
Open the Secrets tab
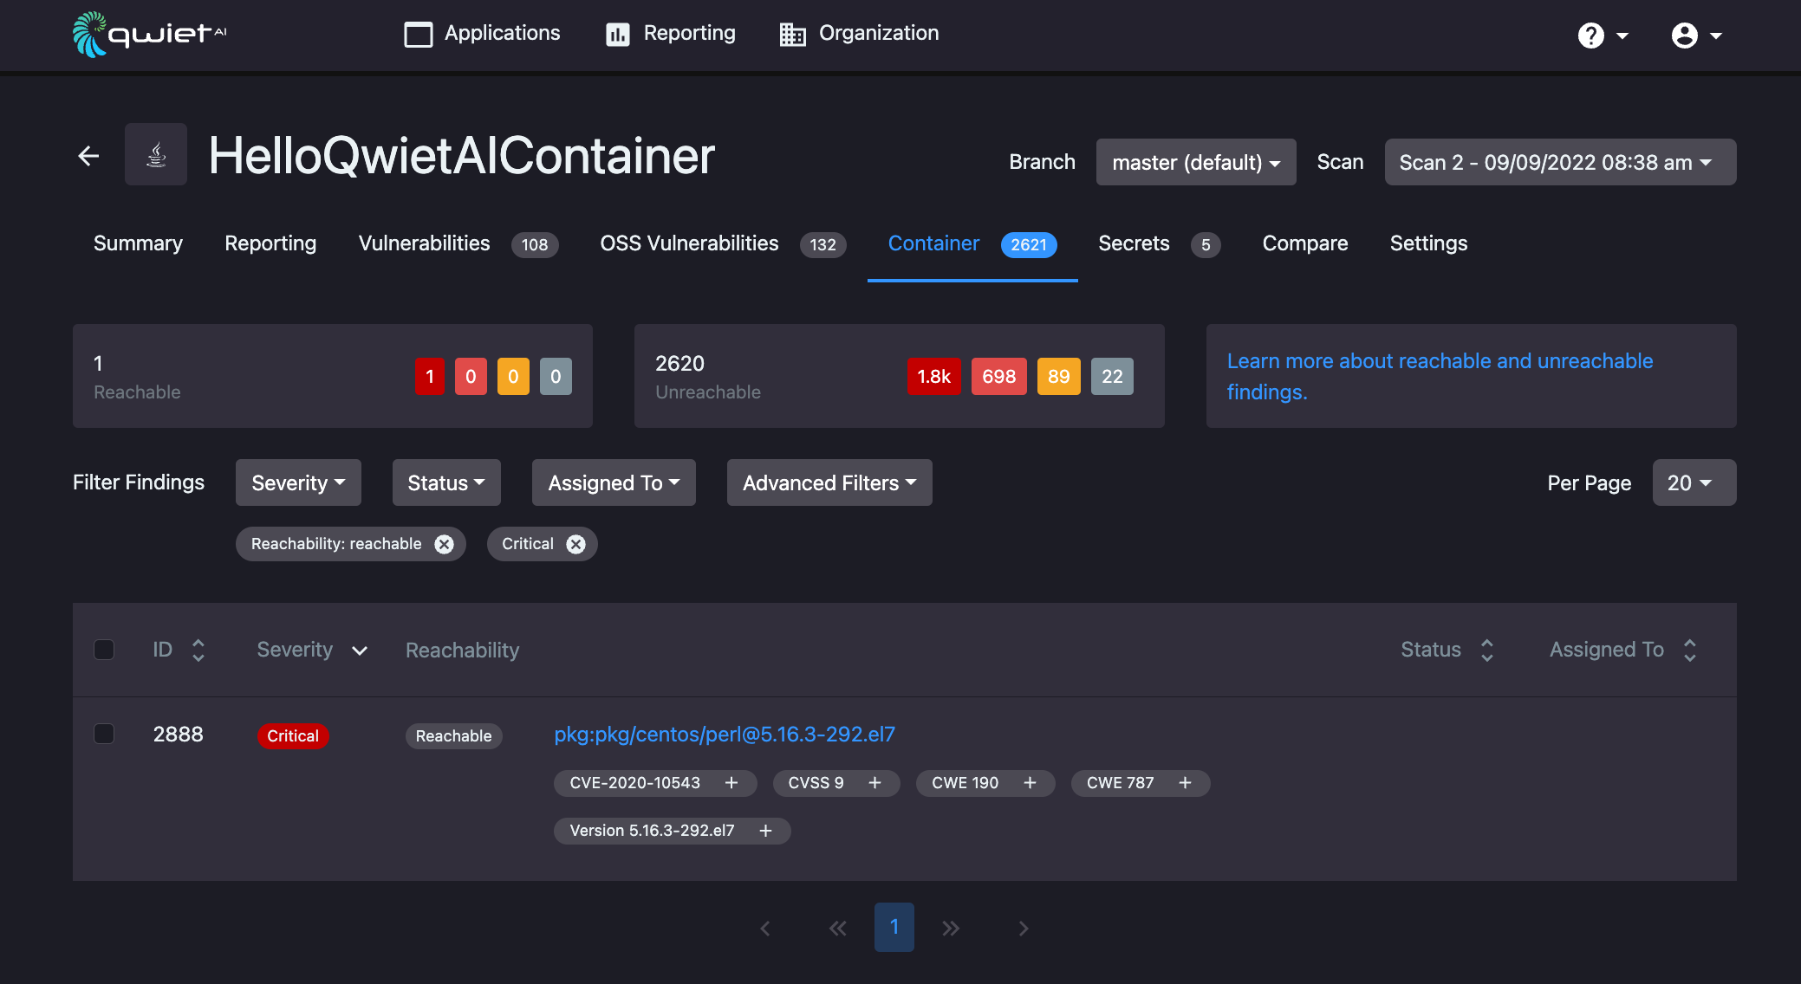click(1159, 244)
